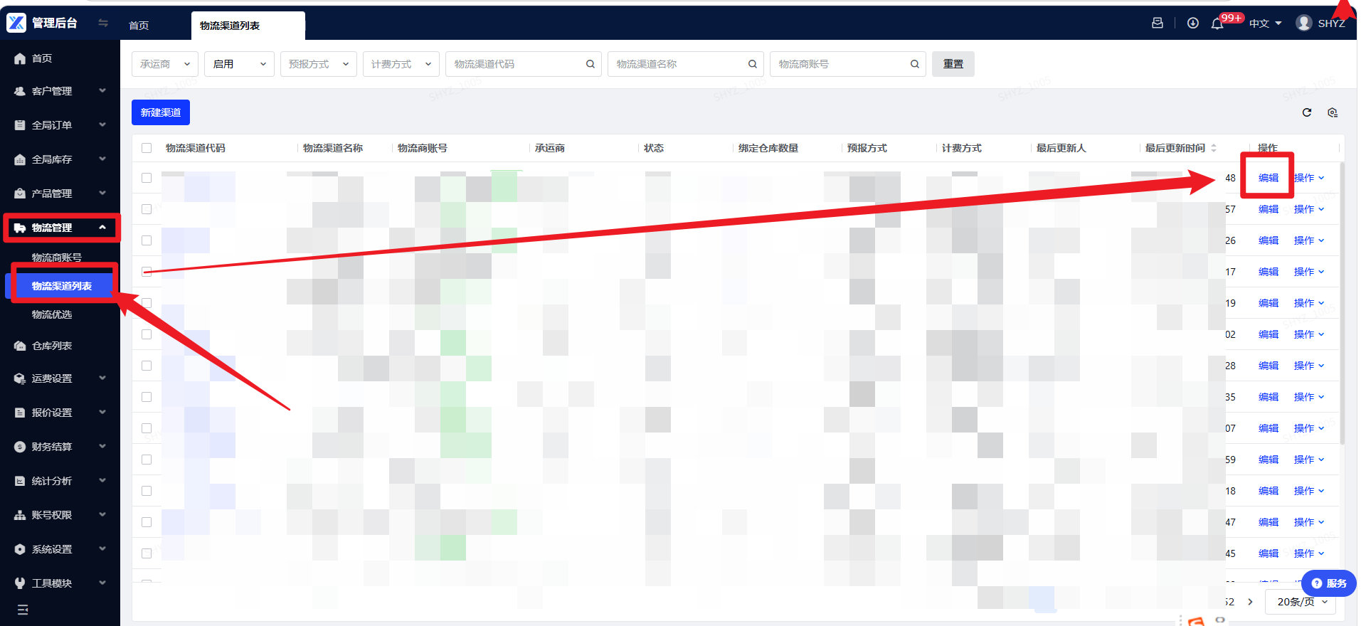Open 物流商账号 submenu item
The height and width of the screenshot is (626, 1361).
tap(57, 258)
